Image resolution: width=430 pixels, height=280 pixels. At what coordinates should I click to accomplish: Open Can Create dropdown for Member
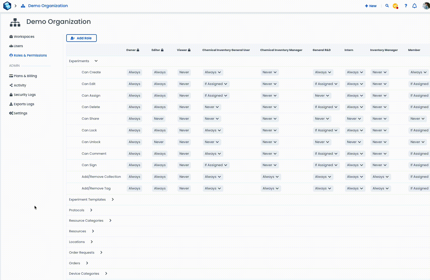click(x=419, y=72)
